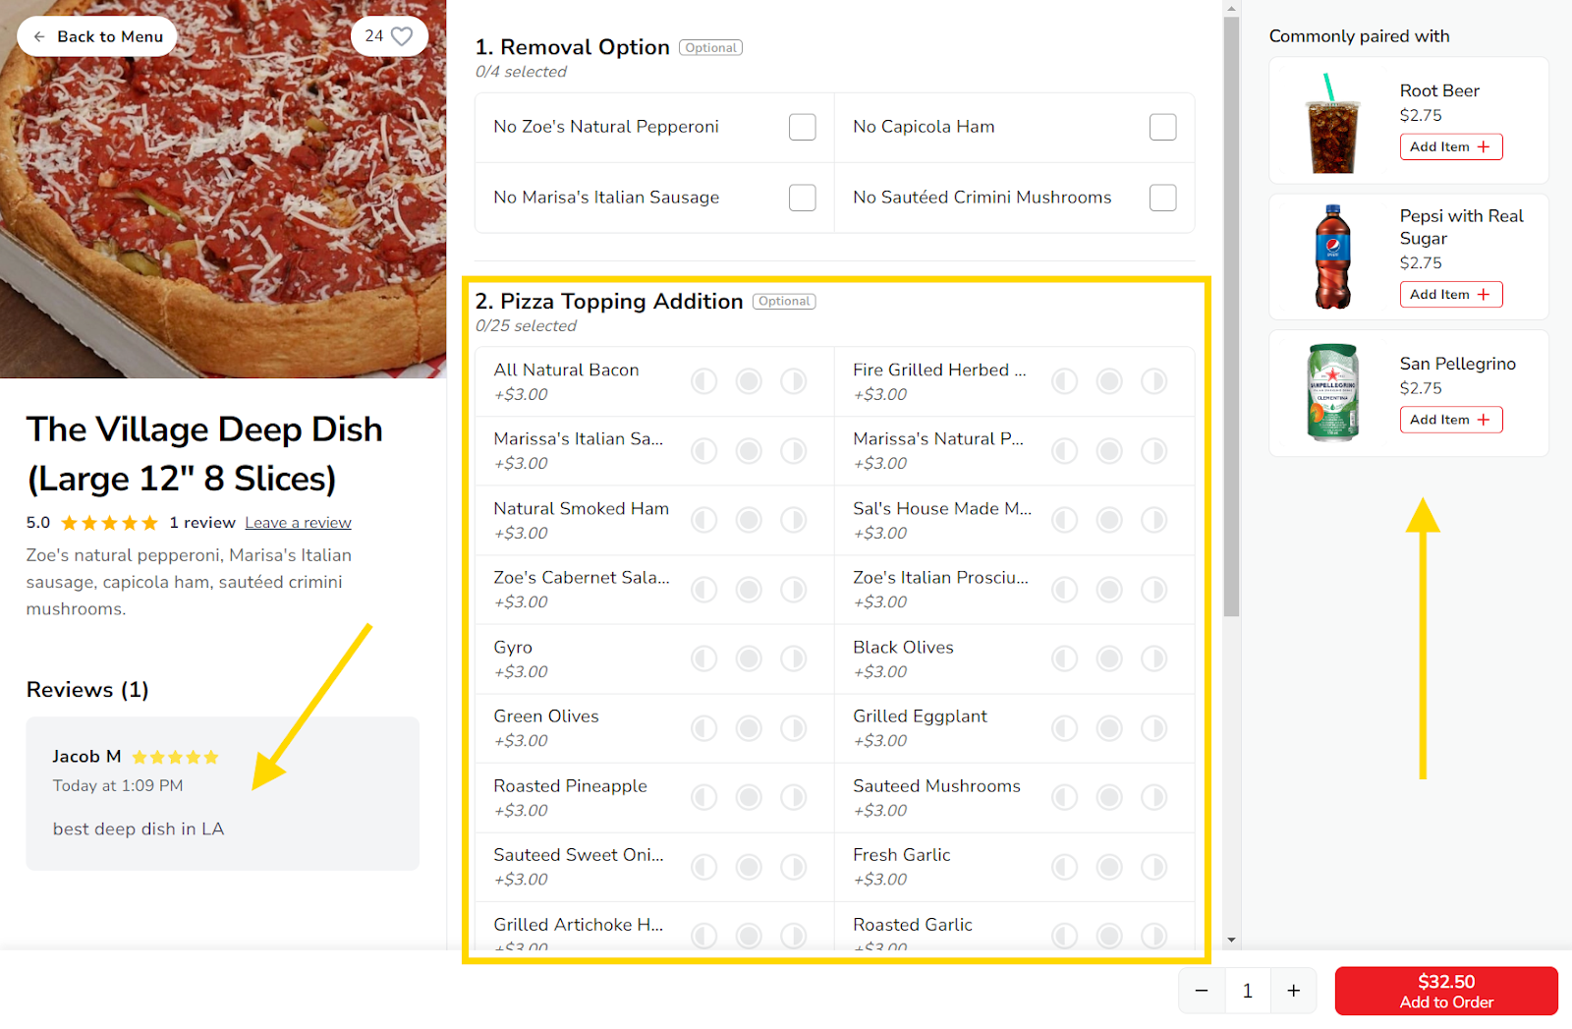The height and width of the screenshot is (1029, 1572).
Task: Increase quantity with the plus button
Action: tap(1294, 991)
